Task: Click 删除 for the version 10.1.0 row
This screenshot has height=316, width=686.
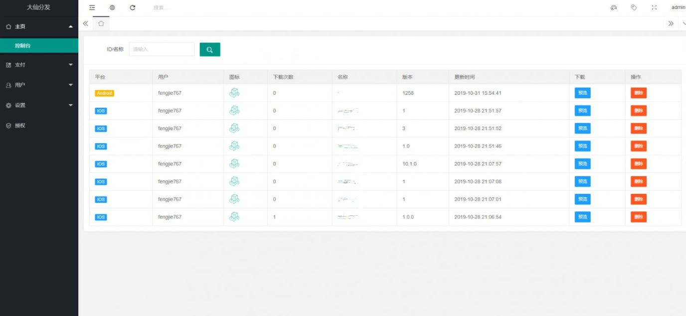Action: coord(639,163)
